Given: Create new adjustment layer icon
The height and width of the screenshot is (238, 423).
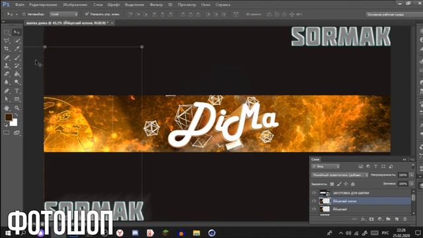Looking at the screenshot, I should point(380,219).
